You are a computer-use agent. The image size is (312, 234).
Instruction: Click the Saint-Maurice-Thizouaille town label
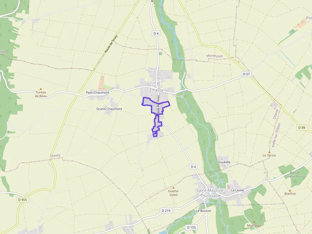coord(210,193)
